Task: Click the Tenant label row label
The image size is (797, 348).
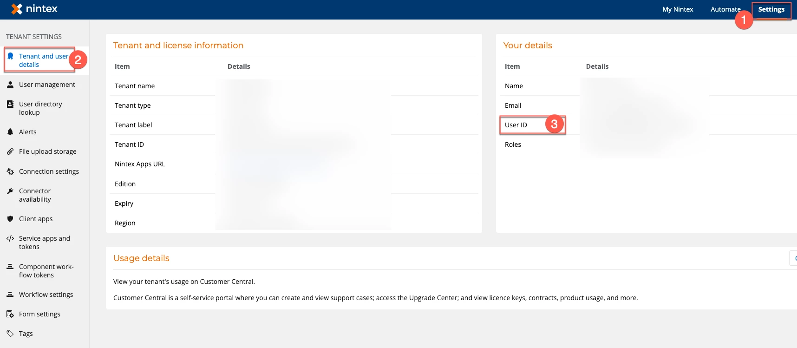Action: [133, 125]
